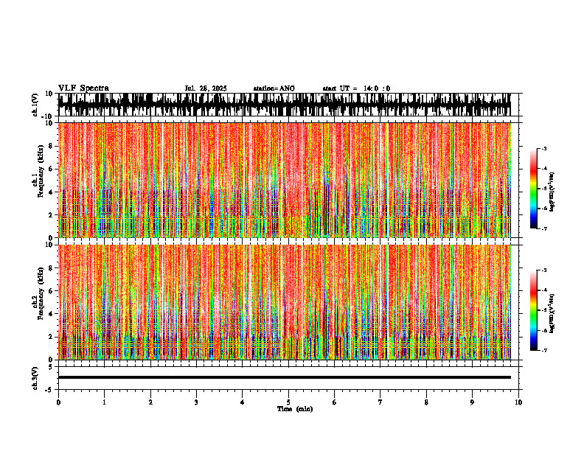Image resolution: width=584 pixels, height=451 pixels.
Task: Click the "VLF Spectra" plot title
Action: (83, 88)
